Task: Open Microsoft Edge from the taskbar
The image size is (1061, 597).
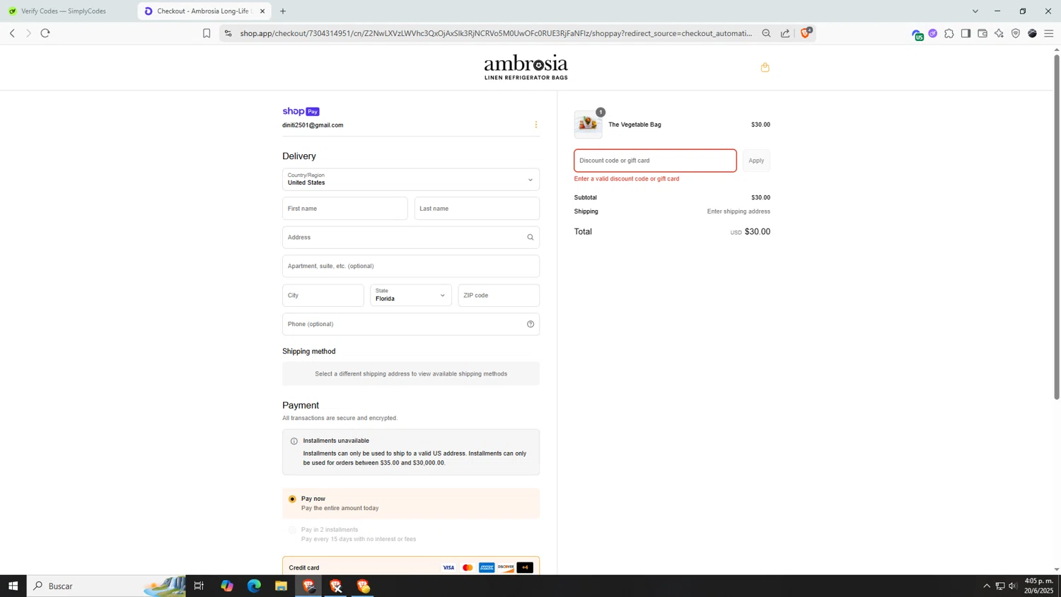Action: [x=254, y=586]
